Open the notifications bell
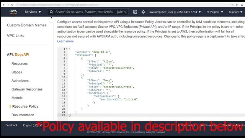The image size is (245, 138). click(x=144, y=12)
